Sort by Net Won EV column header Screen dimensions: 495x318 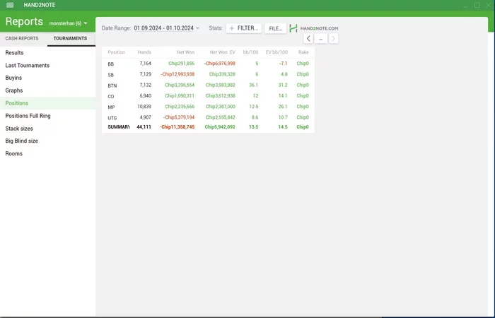pyautogui.click(x=223, y=52)
